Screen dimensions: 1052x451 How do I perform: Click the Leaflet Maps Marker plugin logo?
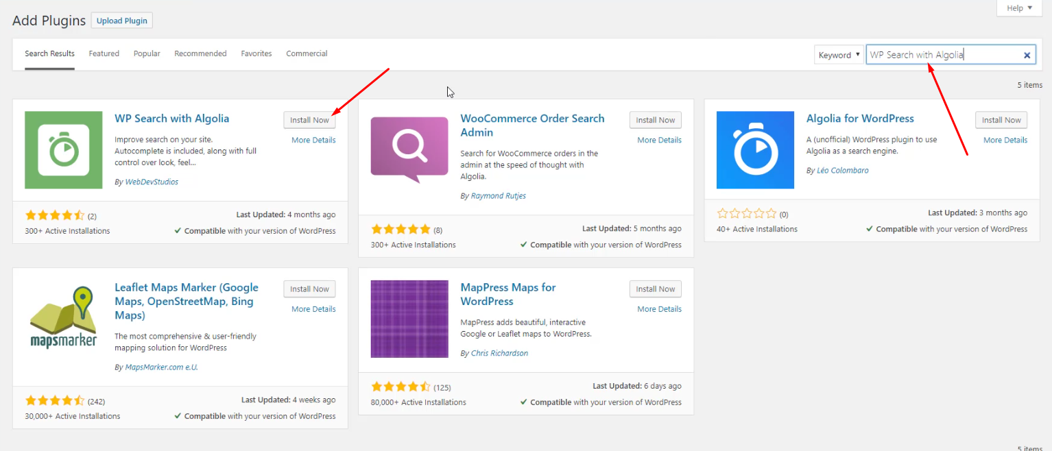(63, 319)
